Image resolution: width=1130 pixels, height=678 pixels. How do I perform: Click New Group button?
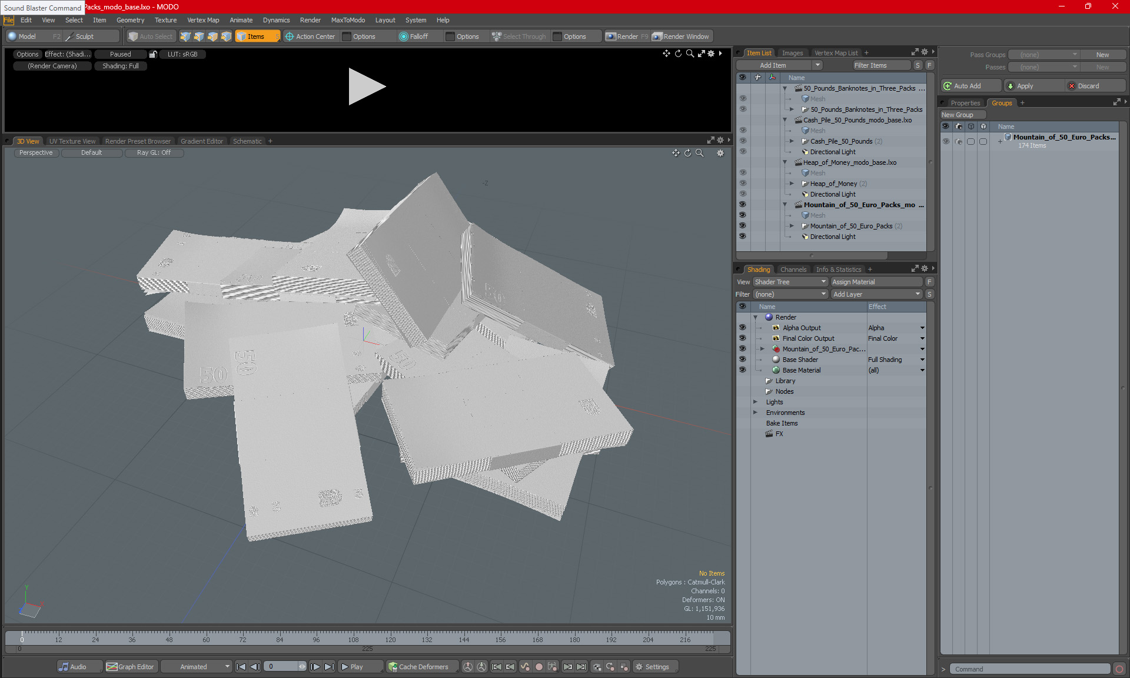coord(962,115)
